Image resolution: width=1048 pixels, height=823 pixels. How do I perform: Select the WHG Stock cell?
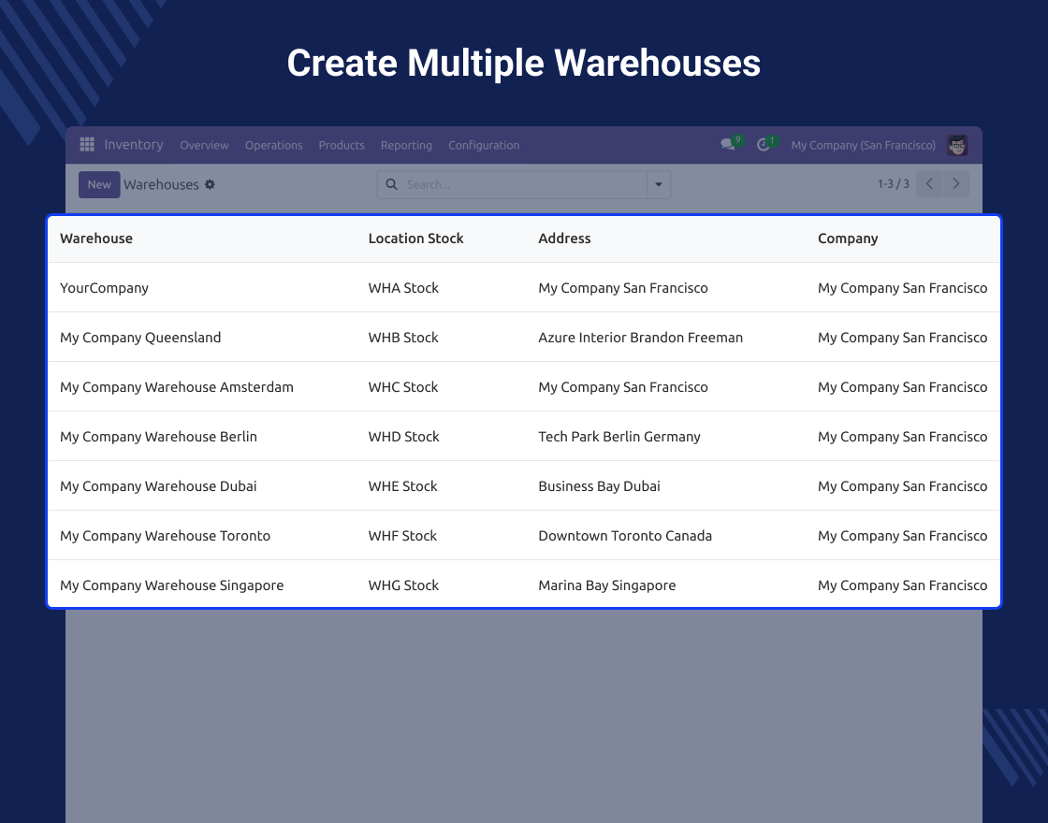403,585
